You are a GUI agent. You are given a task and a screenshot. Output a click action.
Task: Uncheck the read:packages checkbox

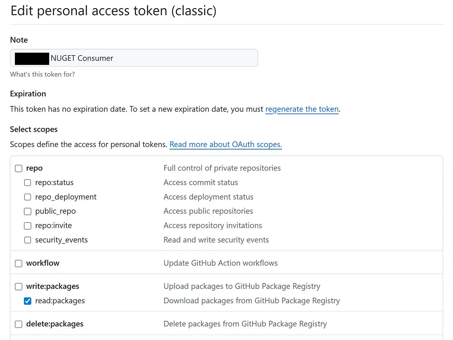tap(28, 301)
